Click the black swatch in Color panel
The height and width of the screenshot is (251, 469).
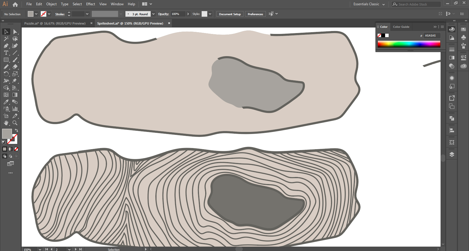(383, 35)
